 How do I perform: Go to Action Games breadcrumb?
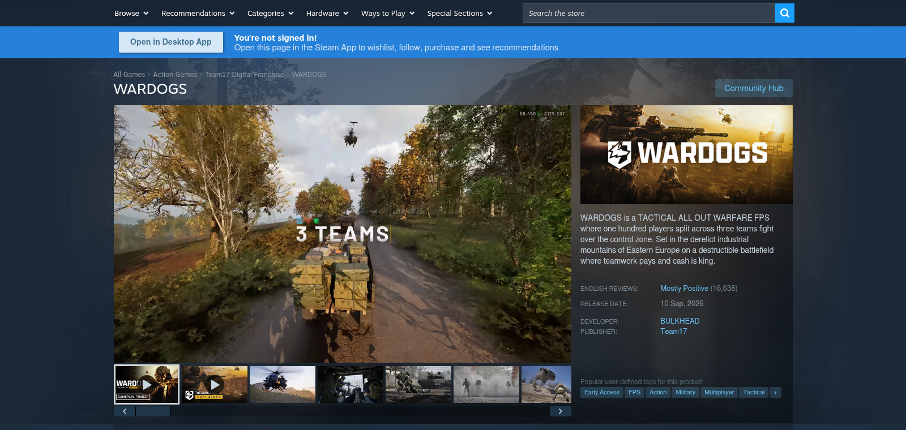point(175,75)
